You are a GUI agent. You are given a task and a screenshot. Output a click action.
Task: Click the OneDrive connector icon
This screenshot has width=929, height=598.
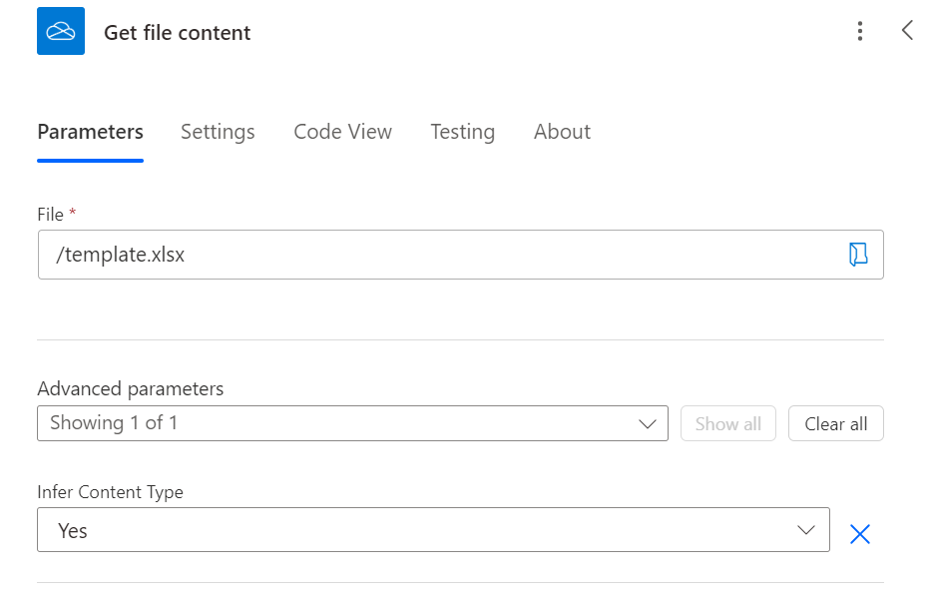61,32
